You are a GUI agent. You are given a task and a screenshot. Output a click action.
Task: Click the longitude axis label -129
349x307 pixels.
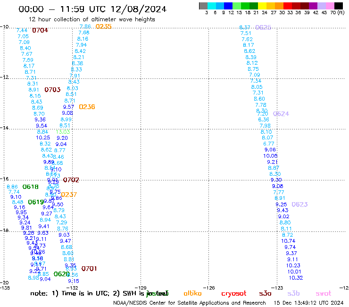click(141, 288)
